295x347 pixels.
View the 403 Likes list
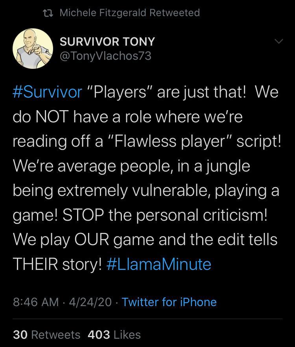(x=114, y=335)
